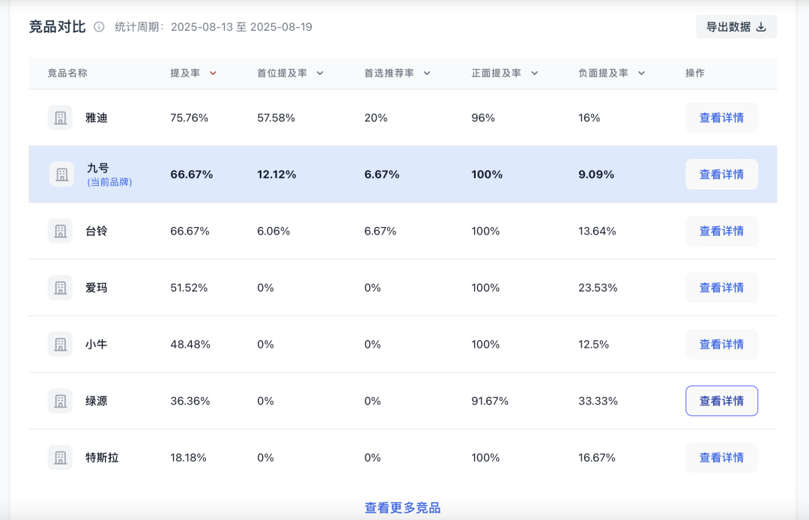Click the 51.52% mention rate value
809x520 pixels.
189,288
